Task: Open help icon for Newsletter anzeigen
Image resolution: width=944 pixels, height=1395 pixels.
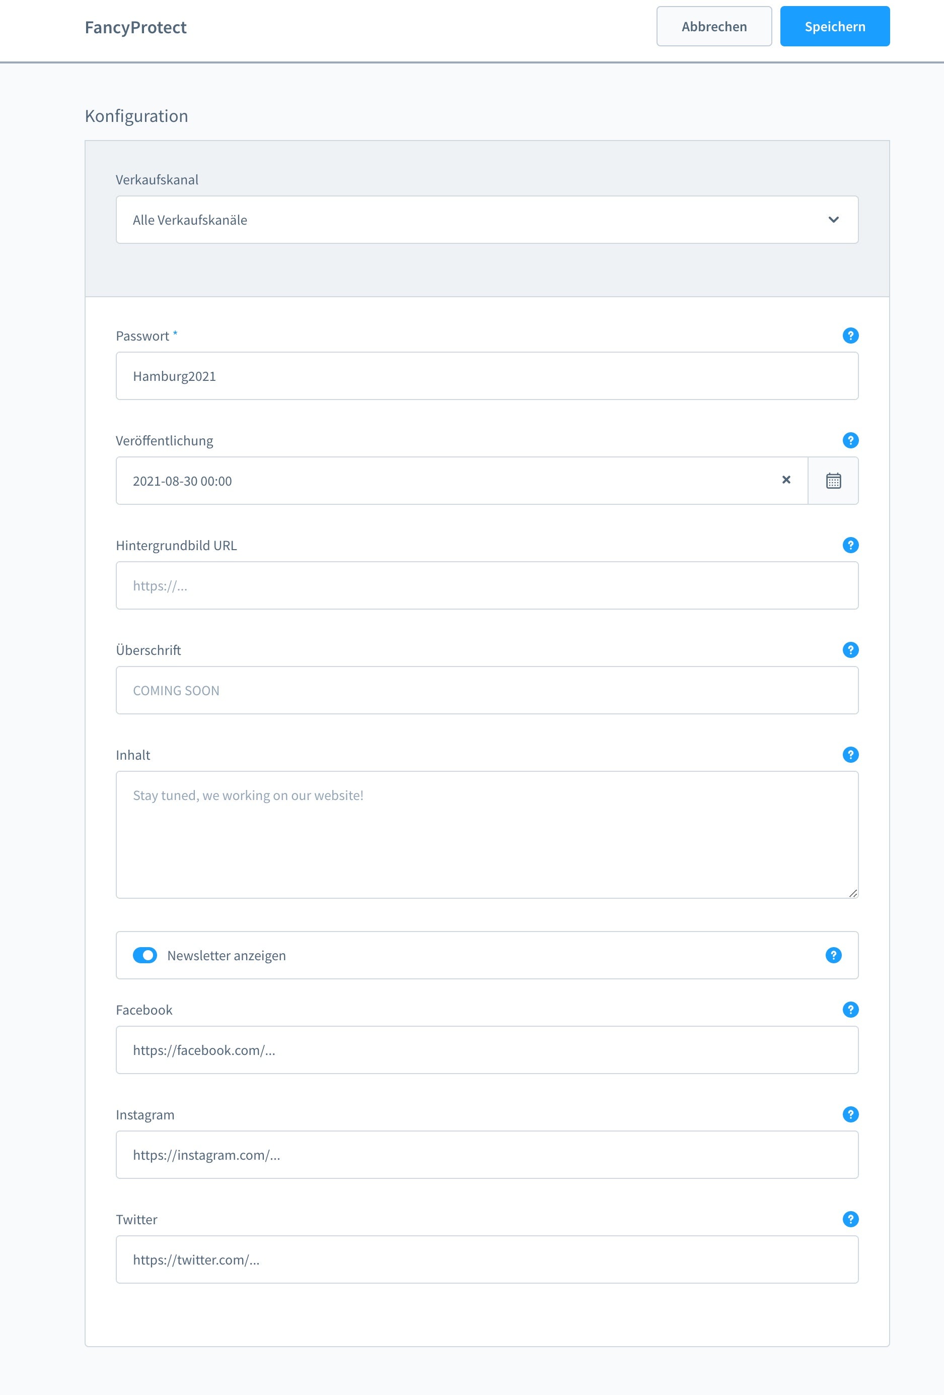Action: tap(834, 955)
